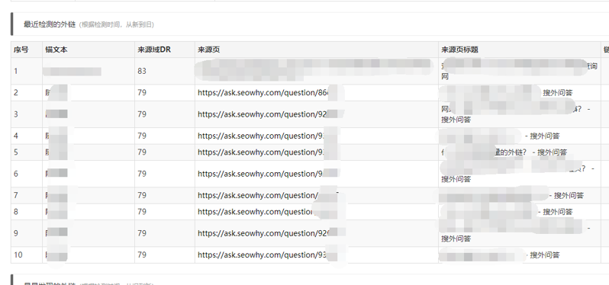The height and width of the screenshot is (285, 609).
Task: Click serial number 9 in 序号 column
Action: pyautogui.click(x=16, y=233)
